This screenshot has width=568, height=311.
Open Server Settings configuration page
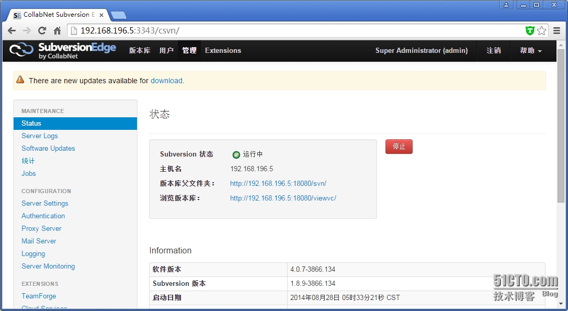coord(44,203)
